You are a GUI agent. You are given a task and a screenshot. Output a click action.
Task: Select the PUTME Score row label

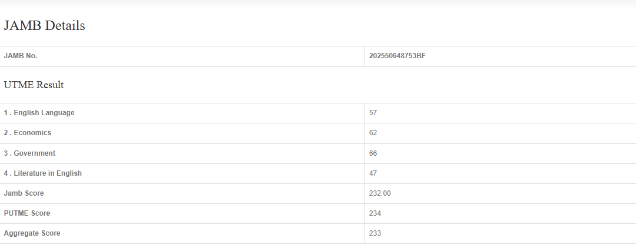(x=27, y=213)
